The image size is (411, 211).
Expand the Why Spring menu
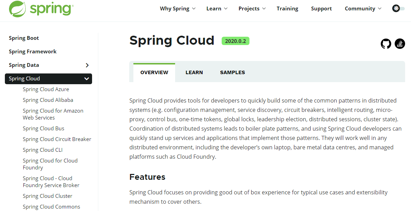click(178, 9)
